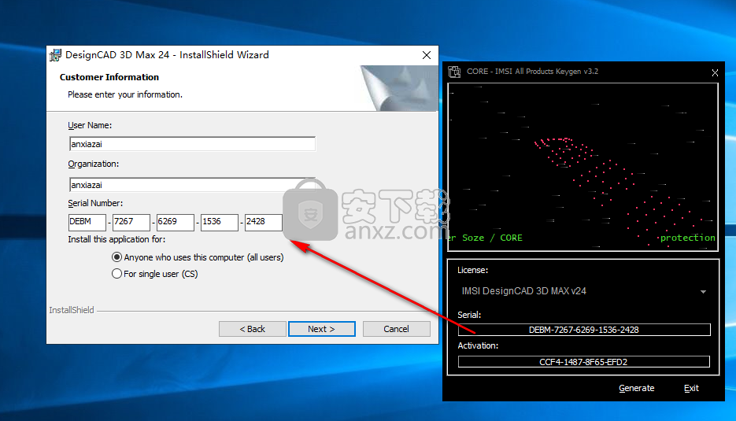This screenshot has width=736, height=421.
Task: Click the 'License:' label in keygen
Action: click(472, 271)
